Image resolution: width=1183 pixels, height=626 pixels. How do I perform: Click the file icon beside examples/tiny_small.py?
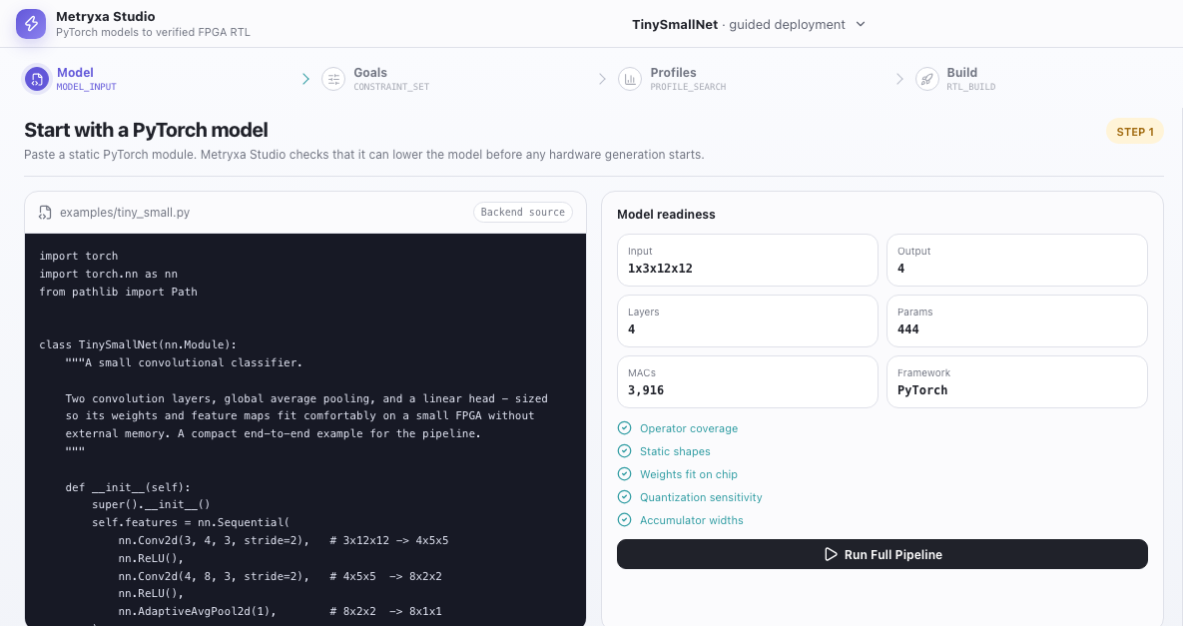click(45, 213)
